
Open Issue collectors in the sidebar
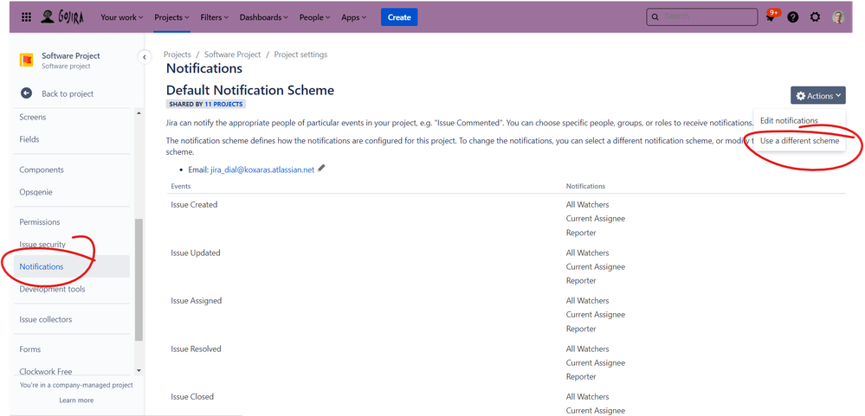click(45, 320)
